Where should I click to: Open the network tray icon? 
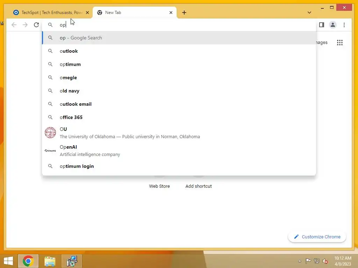(317, 261)
